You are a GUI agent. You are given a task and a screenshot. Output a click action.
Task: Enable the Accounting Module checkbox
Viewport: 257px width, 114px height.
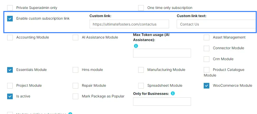tap(10, 37)
